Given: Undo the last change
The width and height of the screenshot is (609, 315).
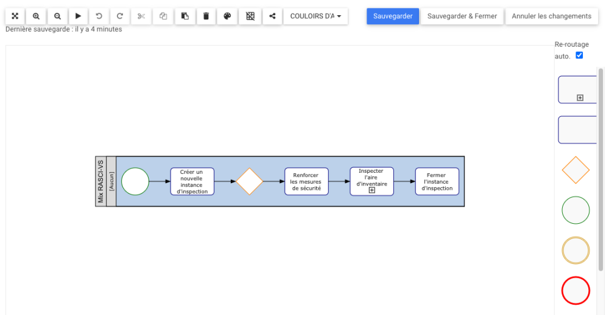Looking at the screenshot, I should (x=99, y=16).
